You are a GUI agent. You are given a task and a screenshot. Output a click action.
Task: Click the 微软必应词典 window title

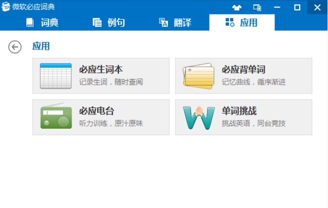[34, 7]
